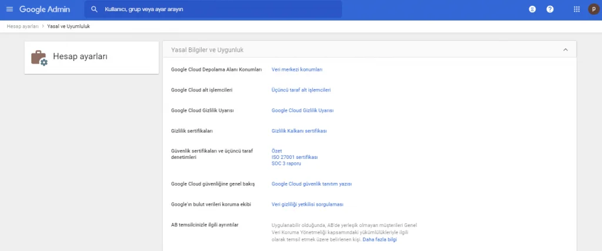Viewport: 602px width, 251px height.
Task: Click the Hesap ayarları card title
Action: [80, 57]
